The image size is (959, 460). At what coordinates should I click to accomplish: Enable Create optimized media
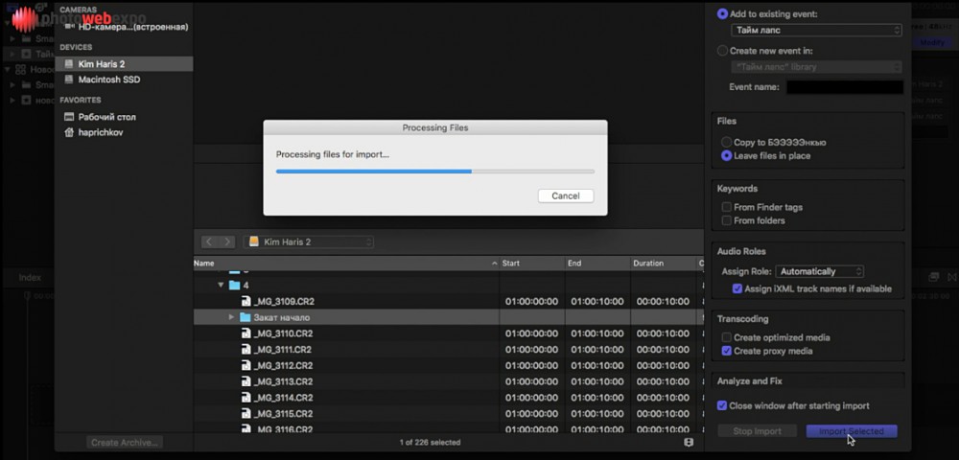pos(727,337)
